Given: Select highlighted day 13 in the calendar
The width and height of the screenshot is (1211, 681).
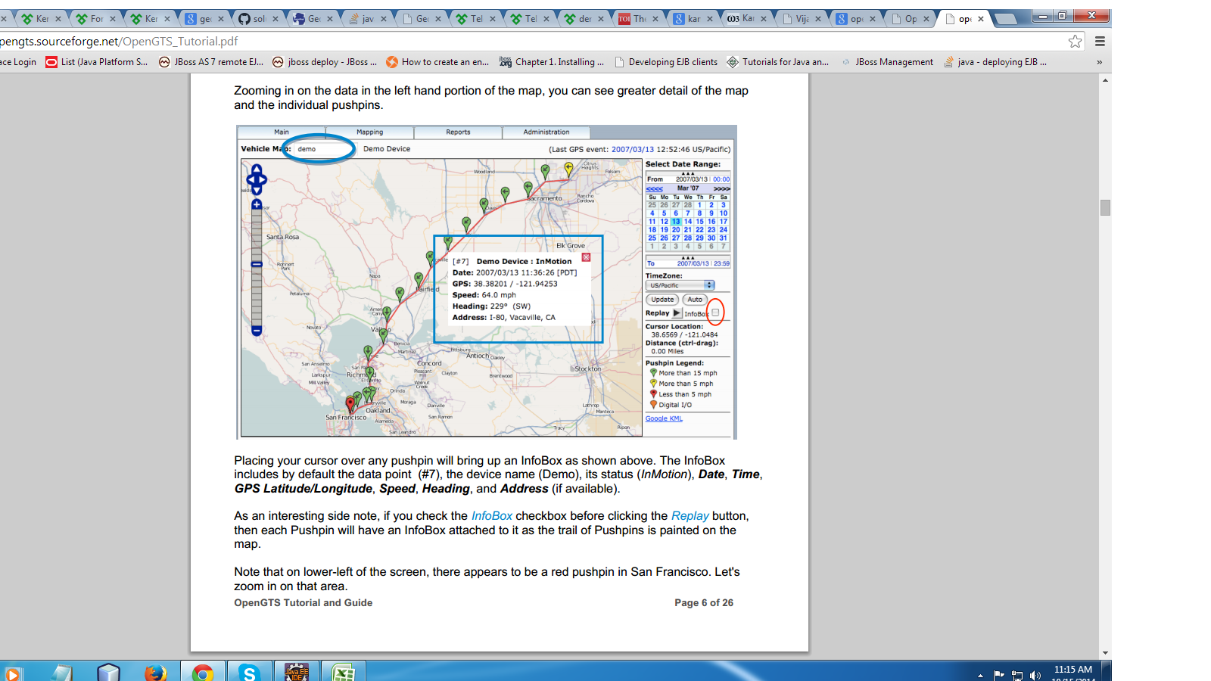Looking at the screenshot, I should click(676, 222).
